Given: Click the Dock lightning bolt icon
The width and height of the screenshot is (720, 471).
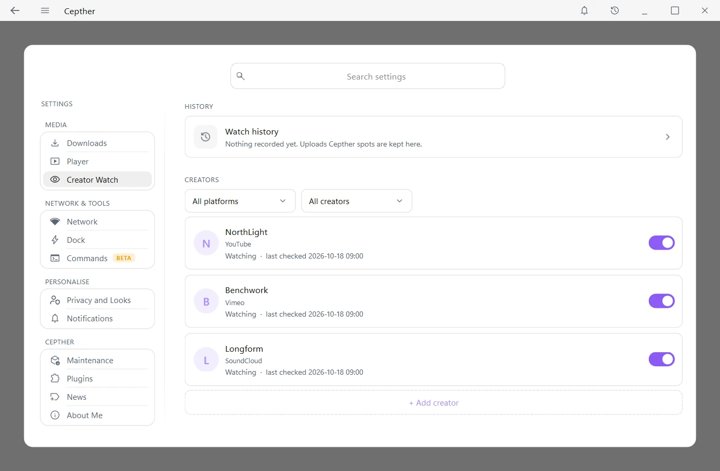Looking at the screenshot, I should click(x=55, y=240).
